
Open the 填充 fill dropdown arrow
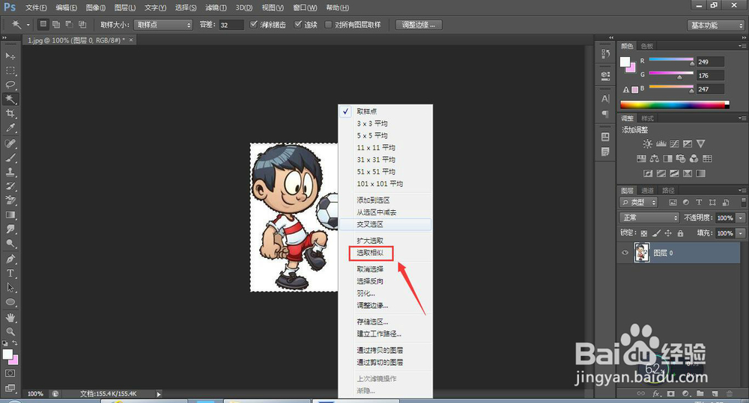pos(741,233)
